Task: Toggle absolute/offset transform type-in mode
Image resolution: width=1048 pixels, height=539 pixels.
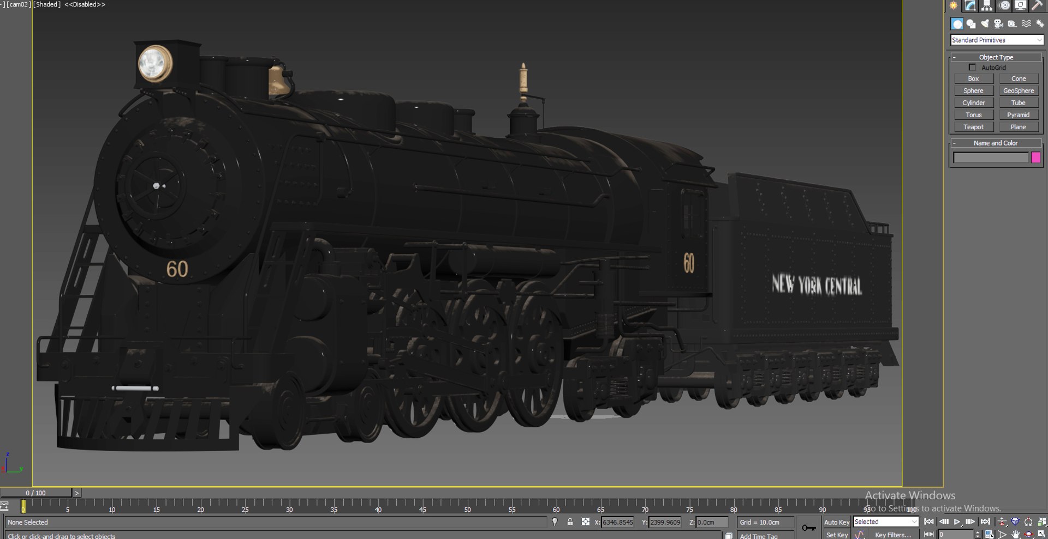Action: [585, 522]
